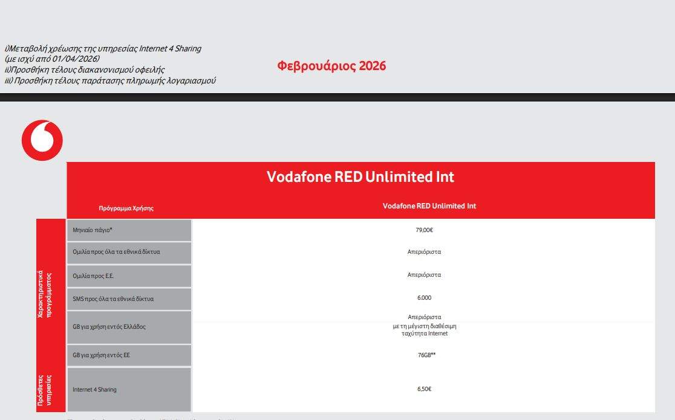Click the Μηνιαίο πάγιο row label
The width and height of the screenshot is (675, 420).
pyautogui.click(x=93, y=230)
